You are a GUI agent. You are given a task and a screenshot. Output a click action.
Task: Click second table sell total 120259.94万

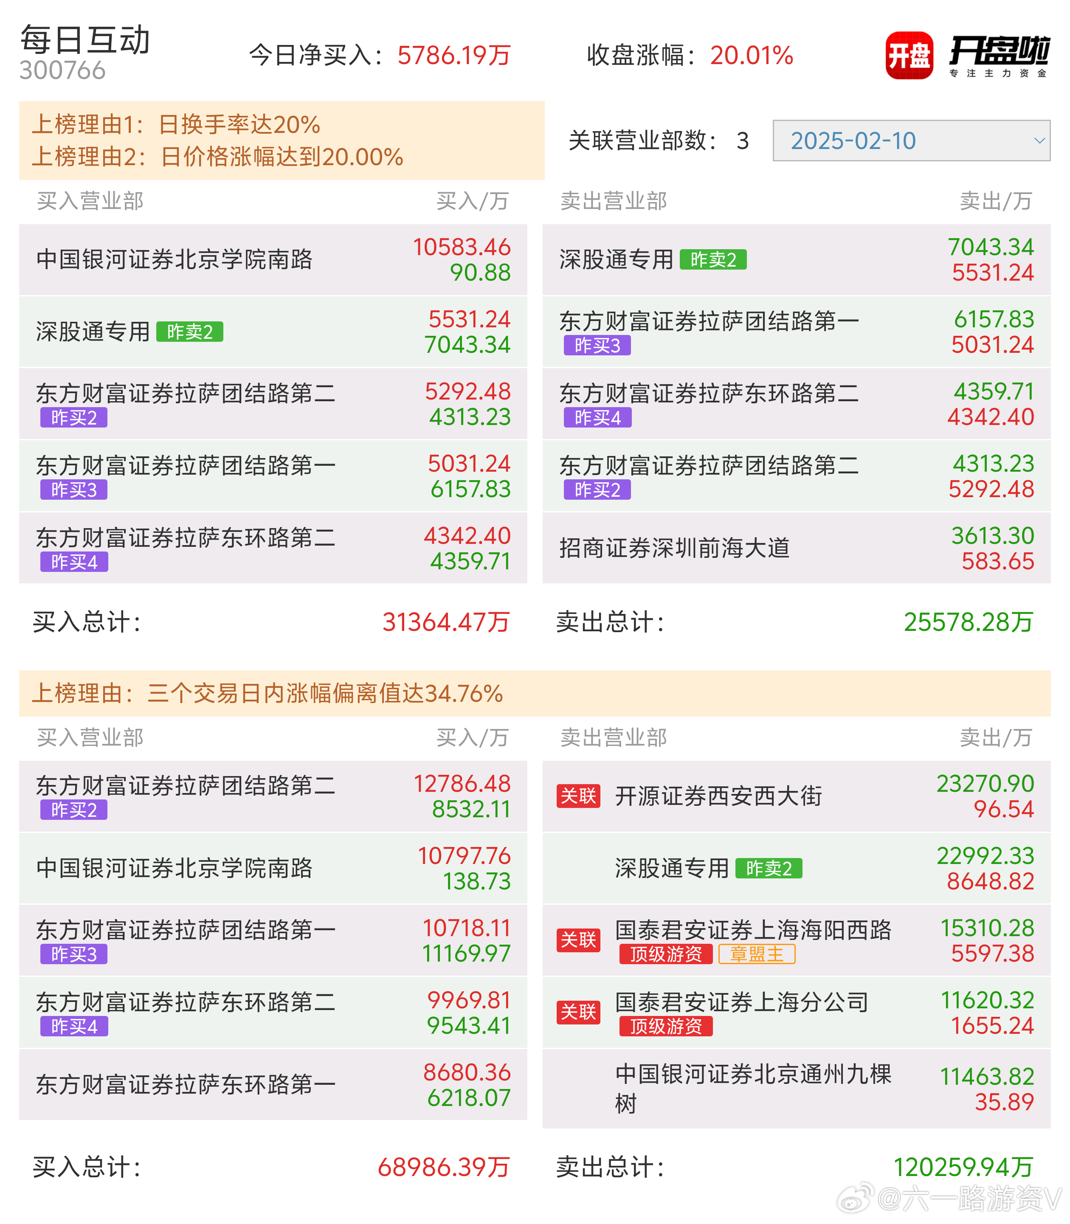coord(963,1167)
